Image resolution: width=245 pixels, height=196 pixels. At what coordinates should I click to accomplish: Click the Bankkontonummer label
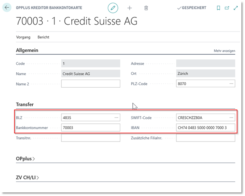click(32, 128)
